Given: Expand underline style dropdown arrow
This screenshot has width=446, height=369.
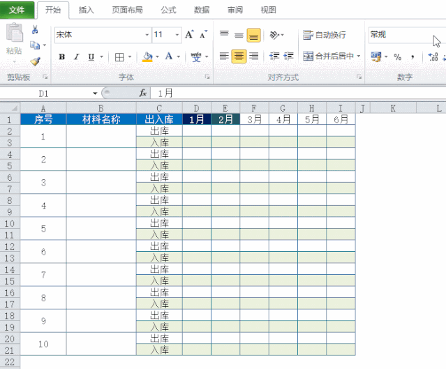Looking at the screenshot, I should (x=101, y=57).
